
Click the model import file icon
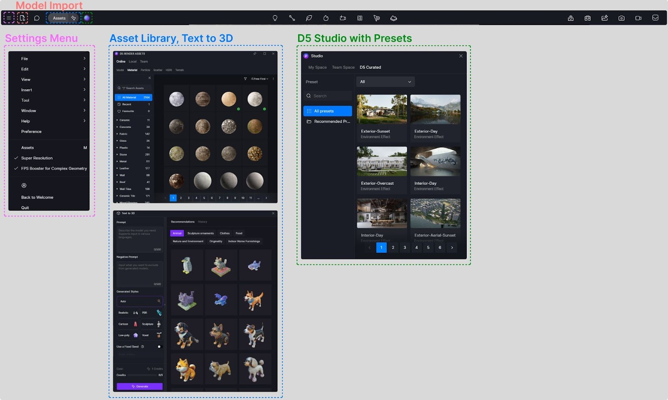click(23, 18)
